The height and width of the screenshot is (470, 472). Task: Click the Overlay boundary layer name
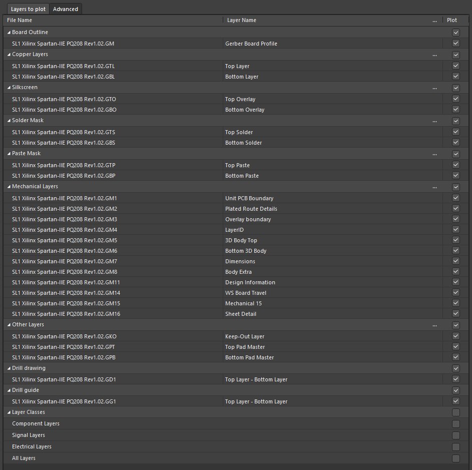click(248, 220)
